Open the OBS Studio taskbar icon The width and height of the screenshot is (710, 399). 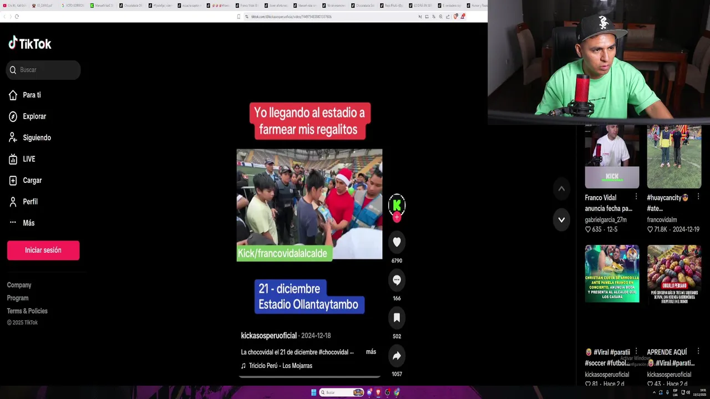coord(387,392)
